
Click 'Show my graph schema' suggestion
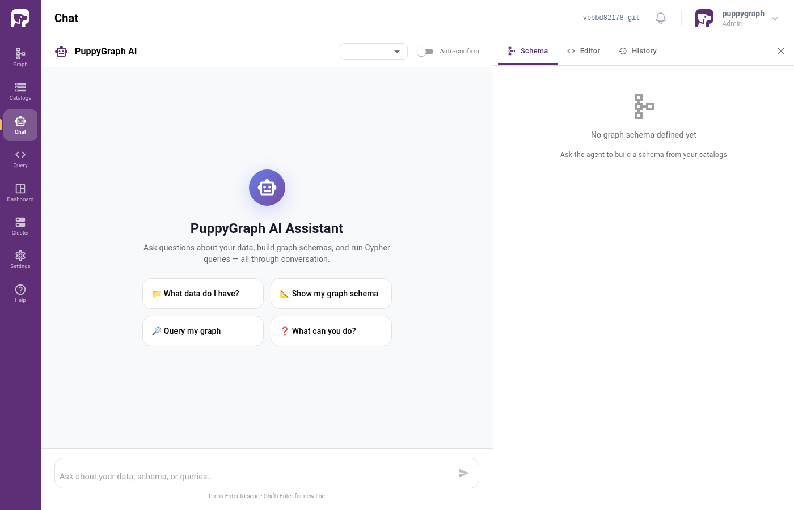(x=331, y=294)
